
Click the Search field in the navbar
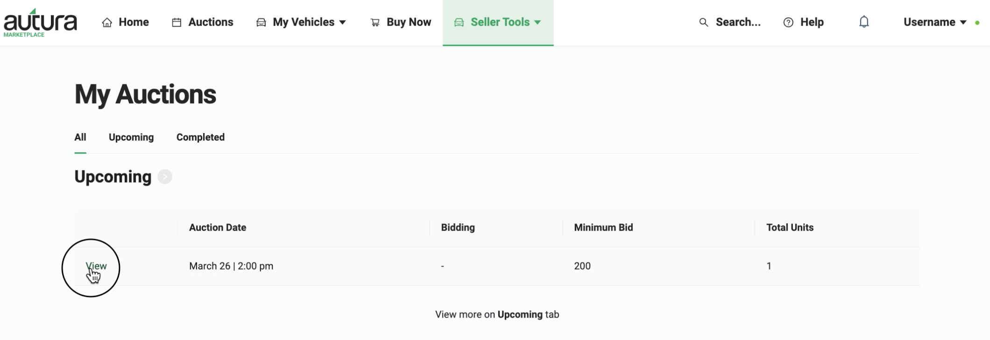(730, 22)
